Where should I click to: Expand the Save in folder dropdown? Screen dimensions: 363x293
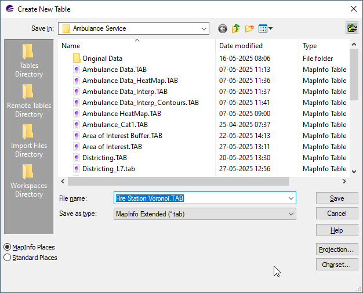click(x=204, y=28)
